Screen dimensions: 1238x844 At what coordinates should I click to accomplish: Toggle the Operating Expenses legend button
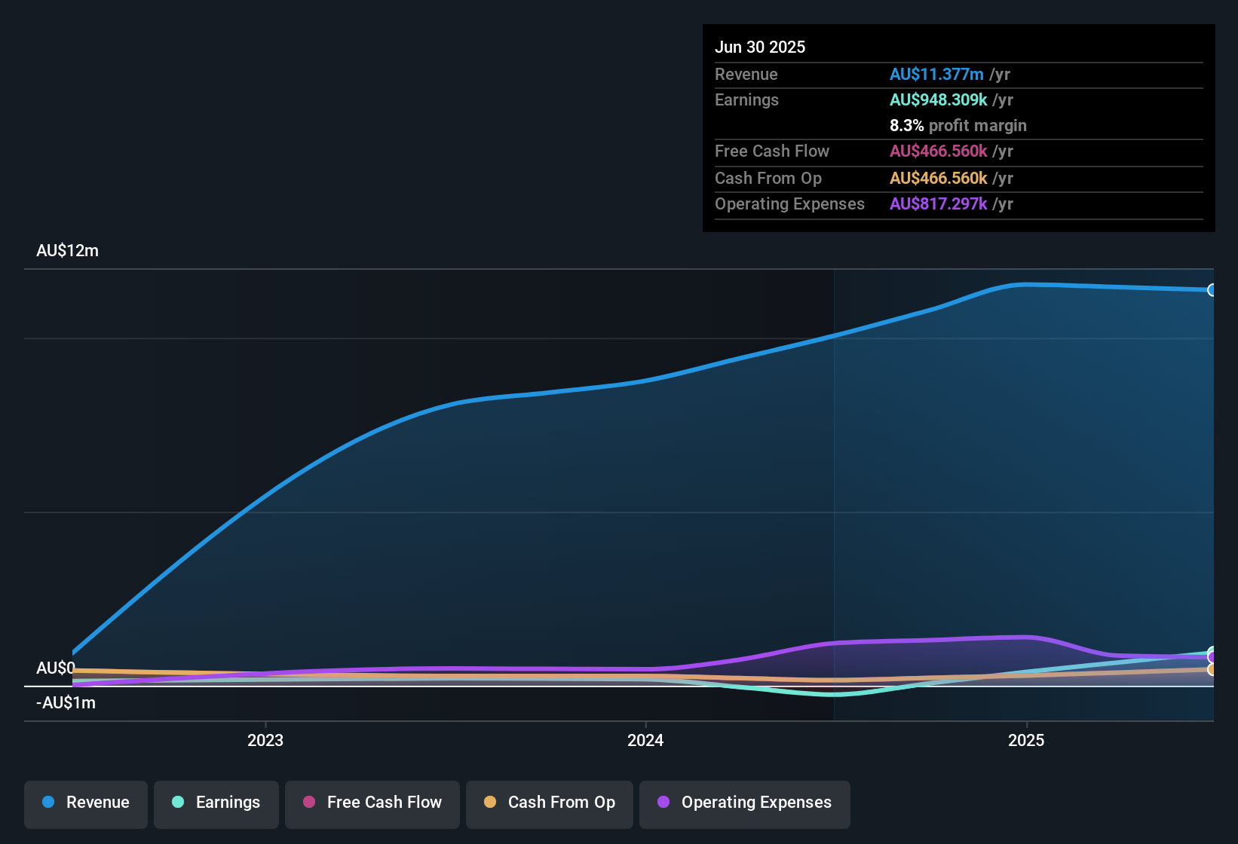click(745, 804)
